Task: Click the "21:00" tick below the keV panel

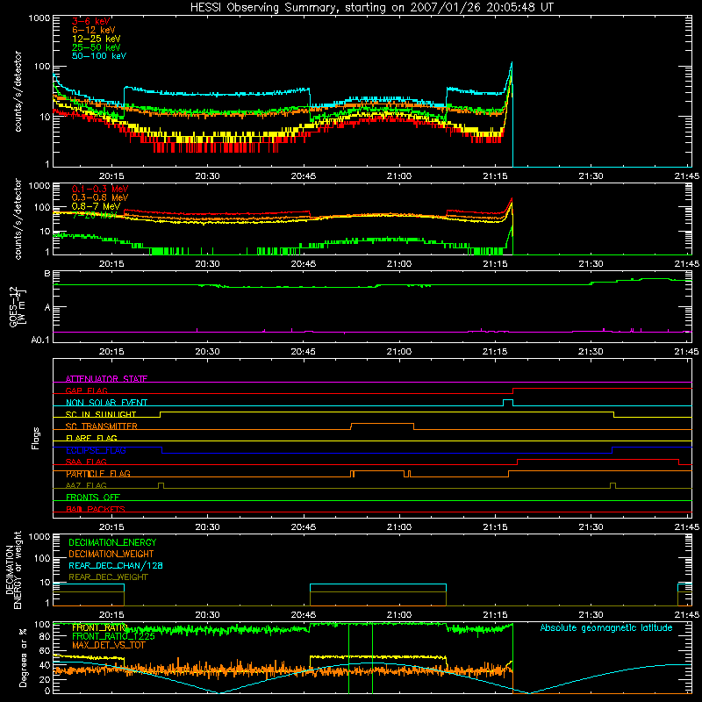Action: (399, 176)
